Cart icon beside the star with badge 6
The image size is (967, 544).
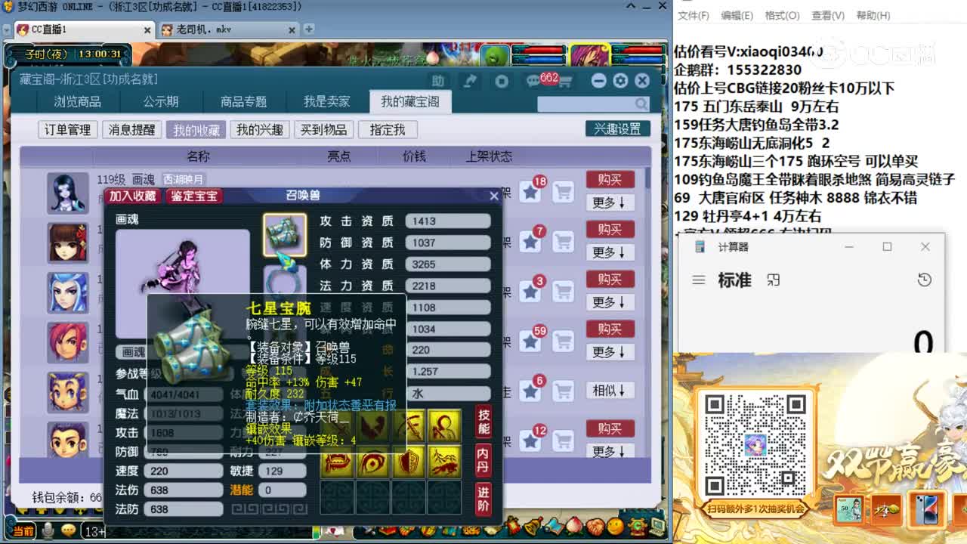(563, 391)
